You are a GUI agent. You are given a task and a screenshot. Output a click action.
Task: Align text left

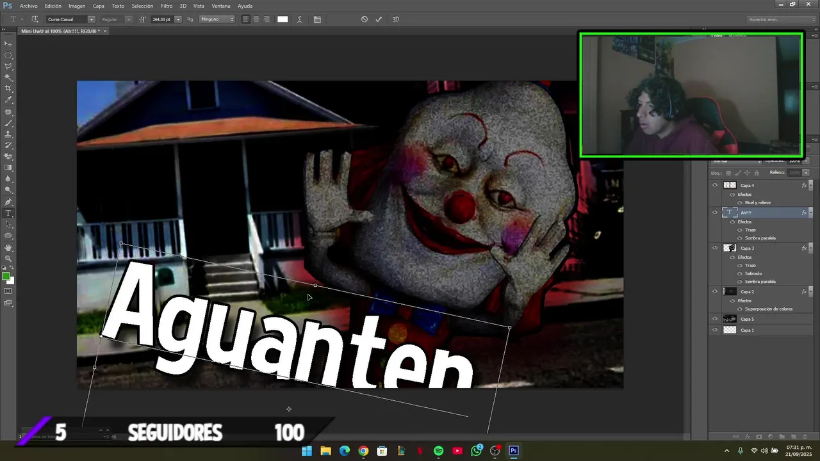pos(246,19)
